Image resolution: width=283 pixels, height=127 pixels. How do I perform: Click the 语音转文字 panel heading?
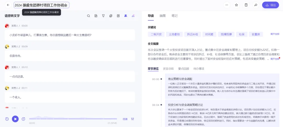12,16
